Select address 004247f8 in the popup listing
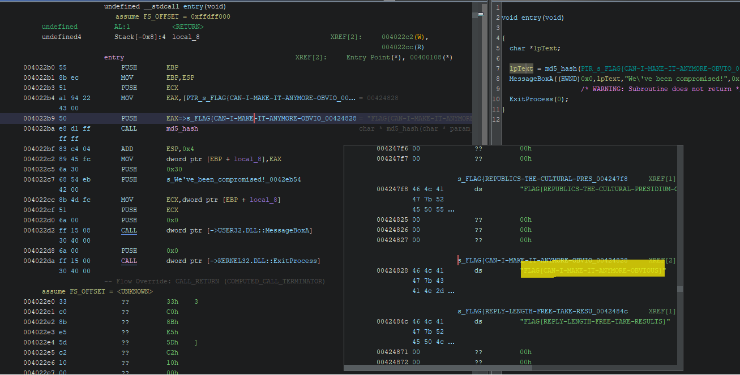This screenshot has width=740, height=375. 393,189
